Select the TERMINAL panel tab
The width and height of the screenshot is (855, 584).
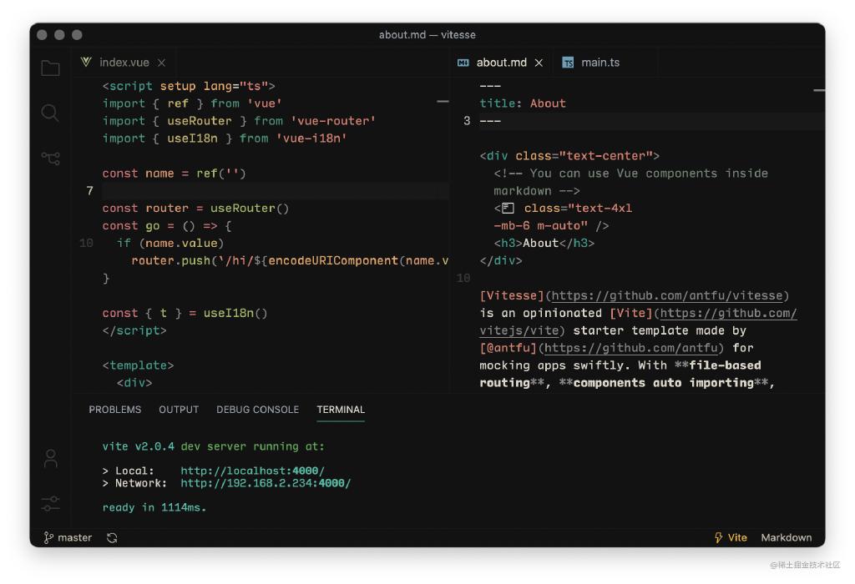pos(341,410)
